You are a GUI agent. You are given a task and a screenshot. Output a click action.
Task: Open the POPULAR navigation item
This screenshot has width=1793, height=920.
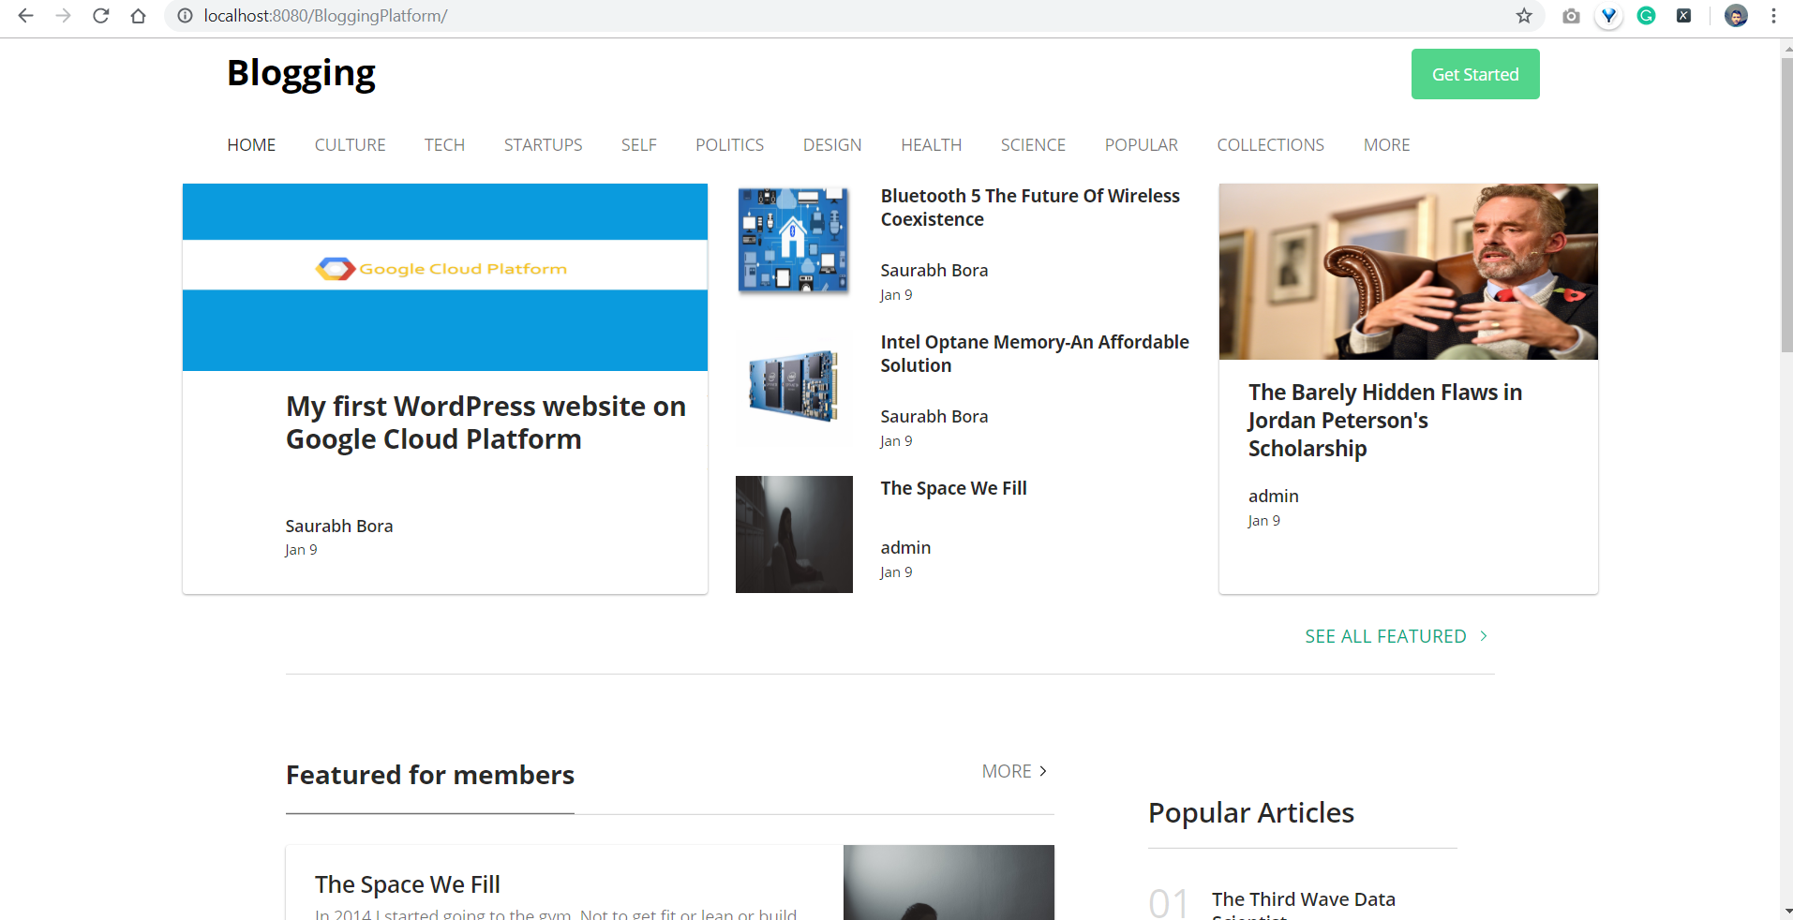(x=1141, y=145)
